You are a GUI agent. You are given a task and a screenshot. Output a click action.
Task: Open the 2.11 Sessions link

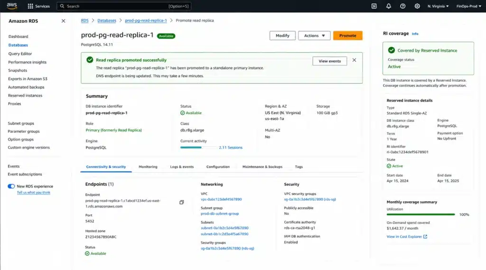tap(231, 148)
